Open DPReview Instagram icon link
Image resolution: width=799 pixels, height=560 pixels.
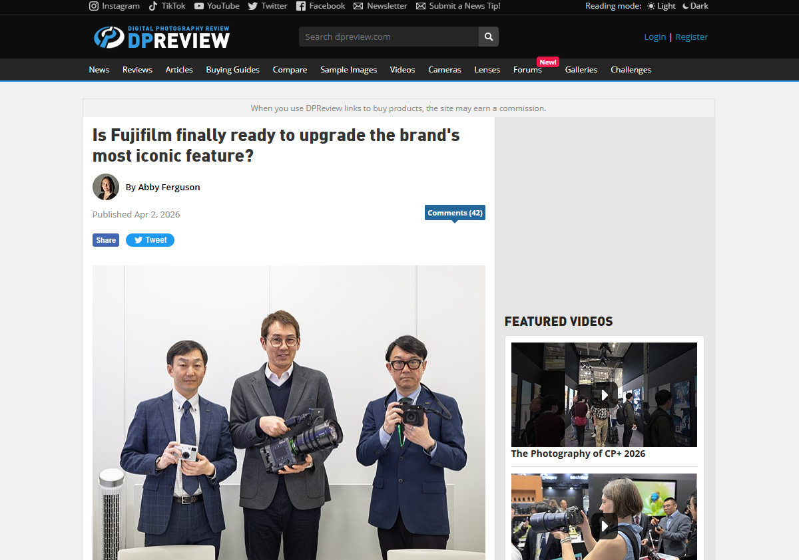pyautogui.click(x=94, y=6)
